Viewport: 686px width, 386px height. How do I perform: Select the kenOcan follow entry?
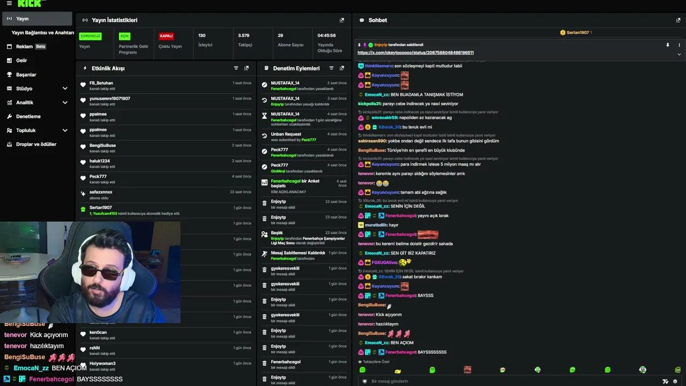click(165, 335)
